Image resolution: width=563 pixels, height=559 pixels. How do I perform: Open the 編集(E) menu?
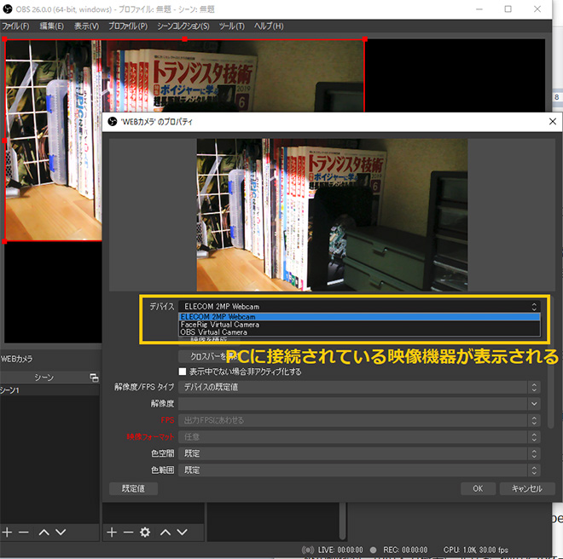click(x=52, y=26)
